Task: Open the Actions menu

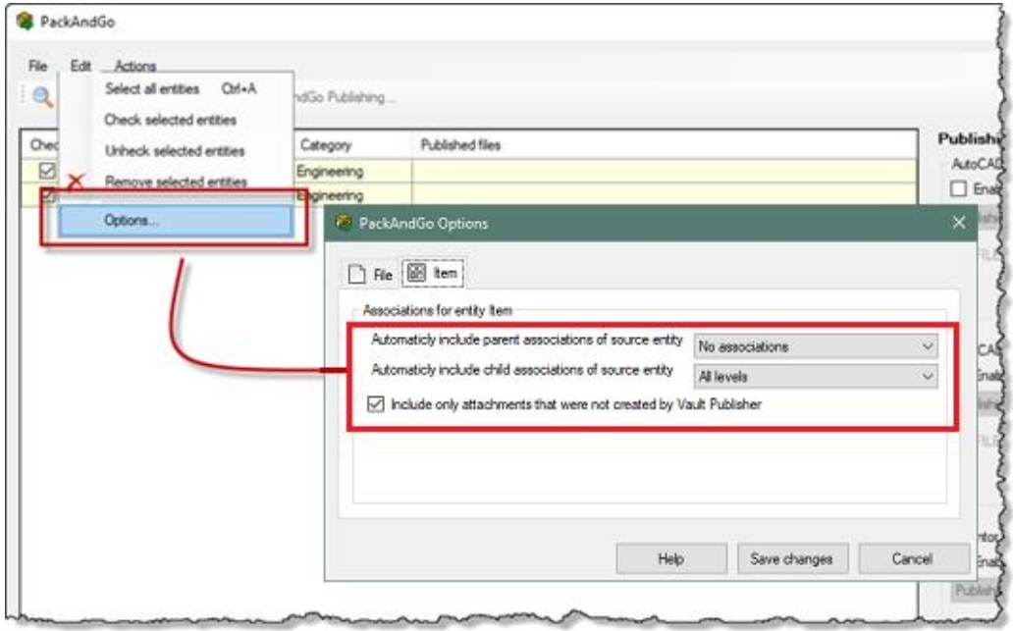Action: (x=135, y=66)
